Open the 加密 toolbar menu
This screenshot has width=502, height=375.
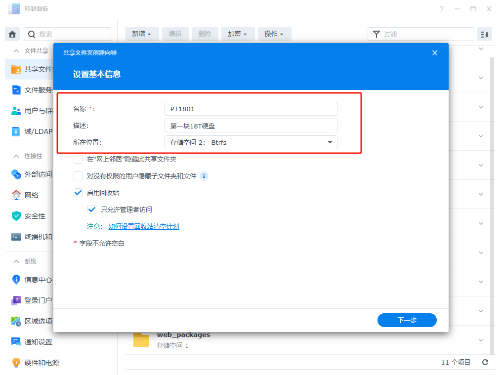pos(238,34)
